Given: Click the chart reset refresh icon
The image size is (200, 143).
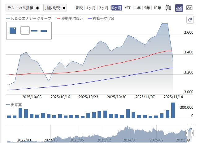Looking at the screenshot, I should (190, 20).
